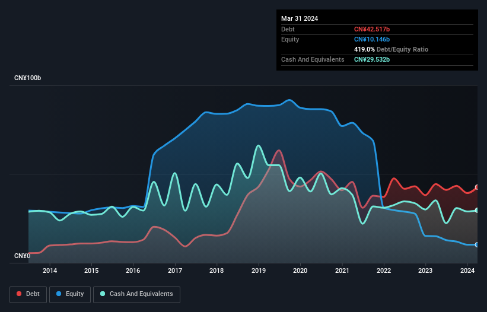Click the CN¥29.532b cash value
Viewport: 487px width, 312px height.
[372, 59]
